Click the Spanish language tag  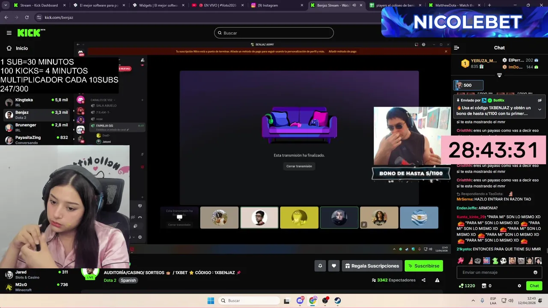click(x=128, y=281)
